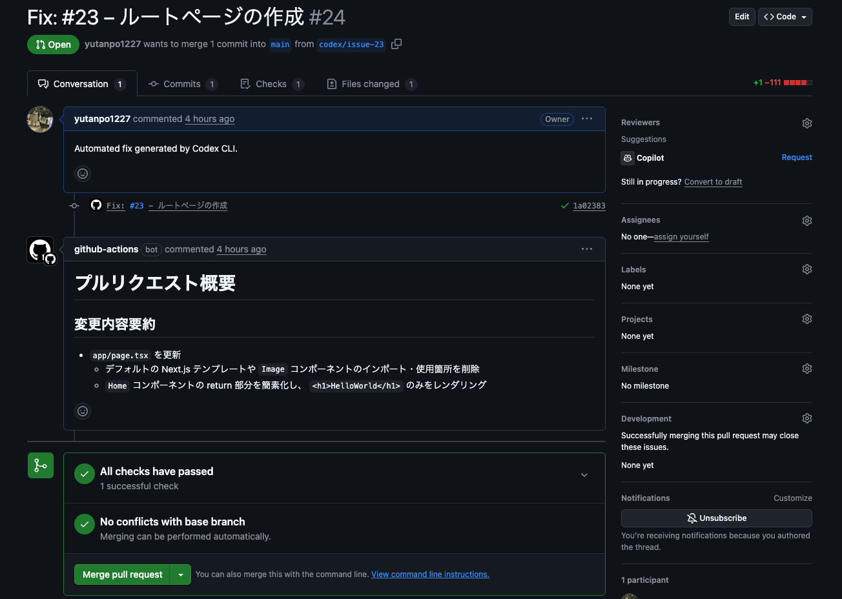Image resolution: width=842 pixels, height=599 pixels.
Task: Click the 'プルリクエスト概要' heading
Action: (x=155, y=283)
